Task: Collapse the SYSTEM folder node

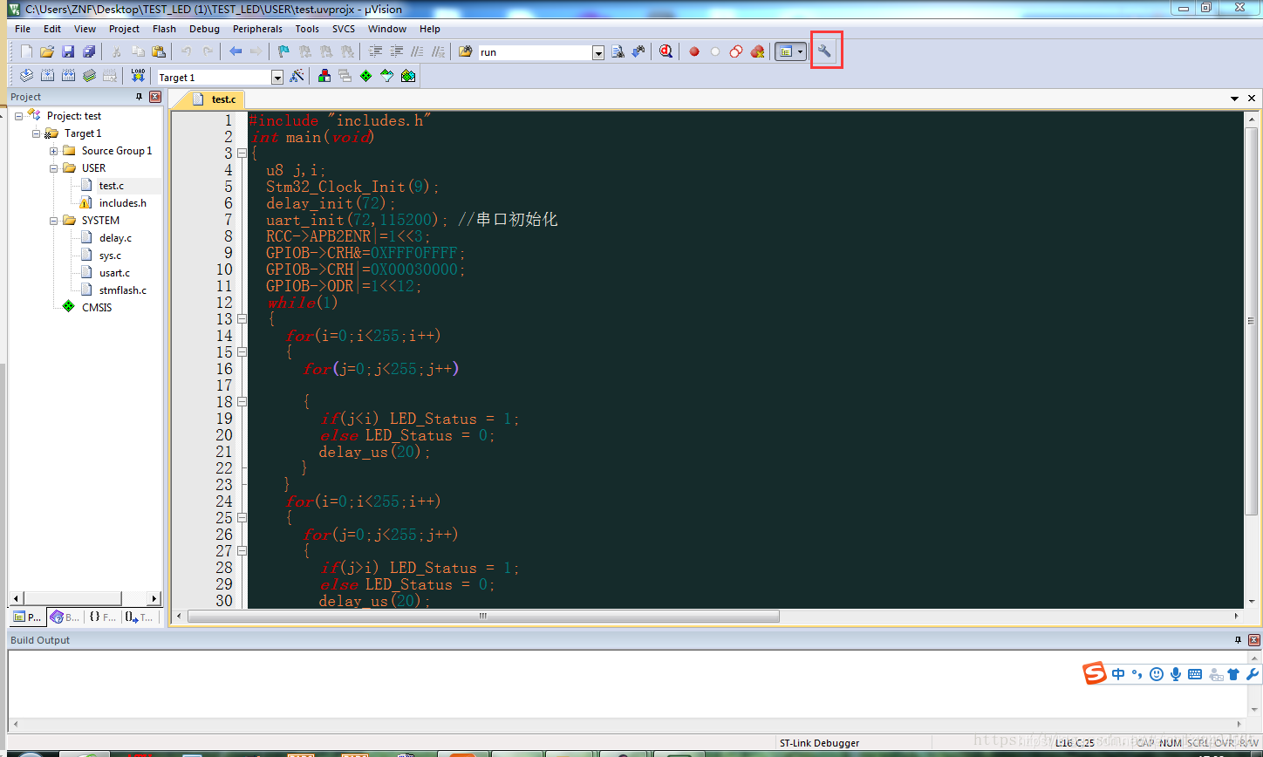Action: tap(53, 221)
